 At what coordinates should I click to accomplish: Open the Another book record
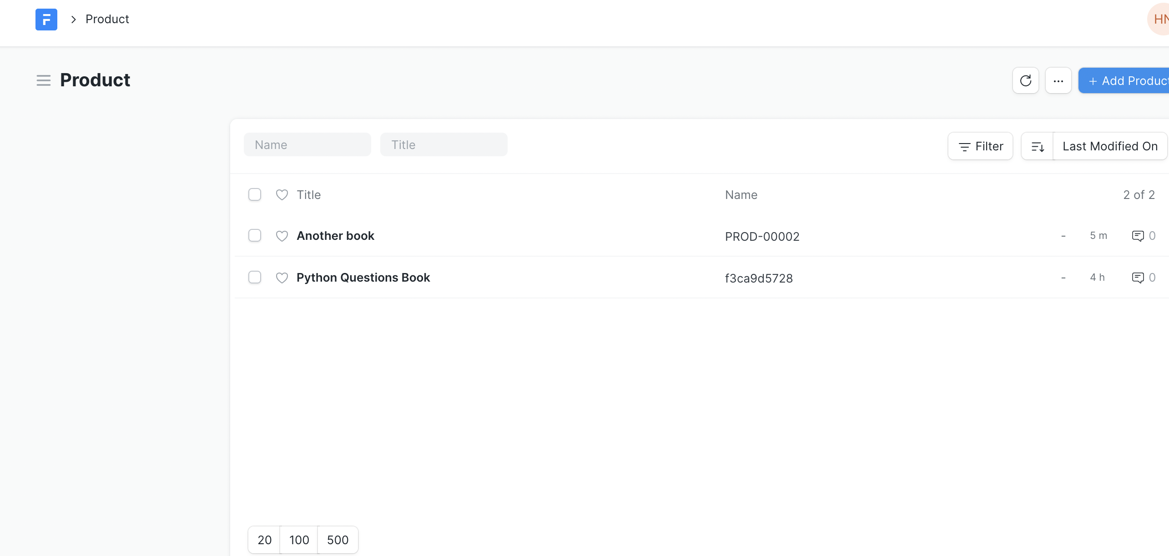335,236
